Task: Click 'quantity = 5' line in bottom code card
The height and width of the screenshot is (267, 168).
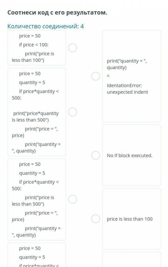Action: (32, 257)
